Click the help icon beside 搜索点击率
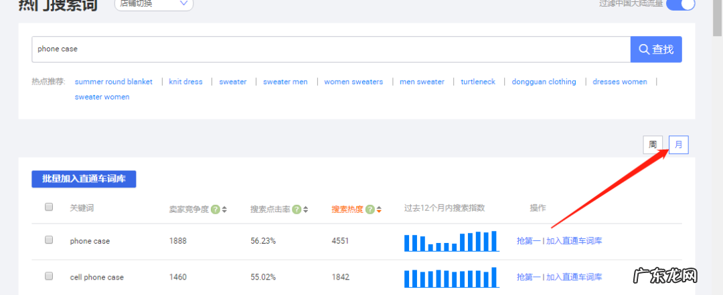Screen dimensions: 723x295 tap(297, 209)
